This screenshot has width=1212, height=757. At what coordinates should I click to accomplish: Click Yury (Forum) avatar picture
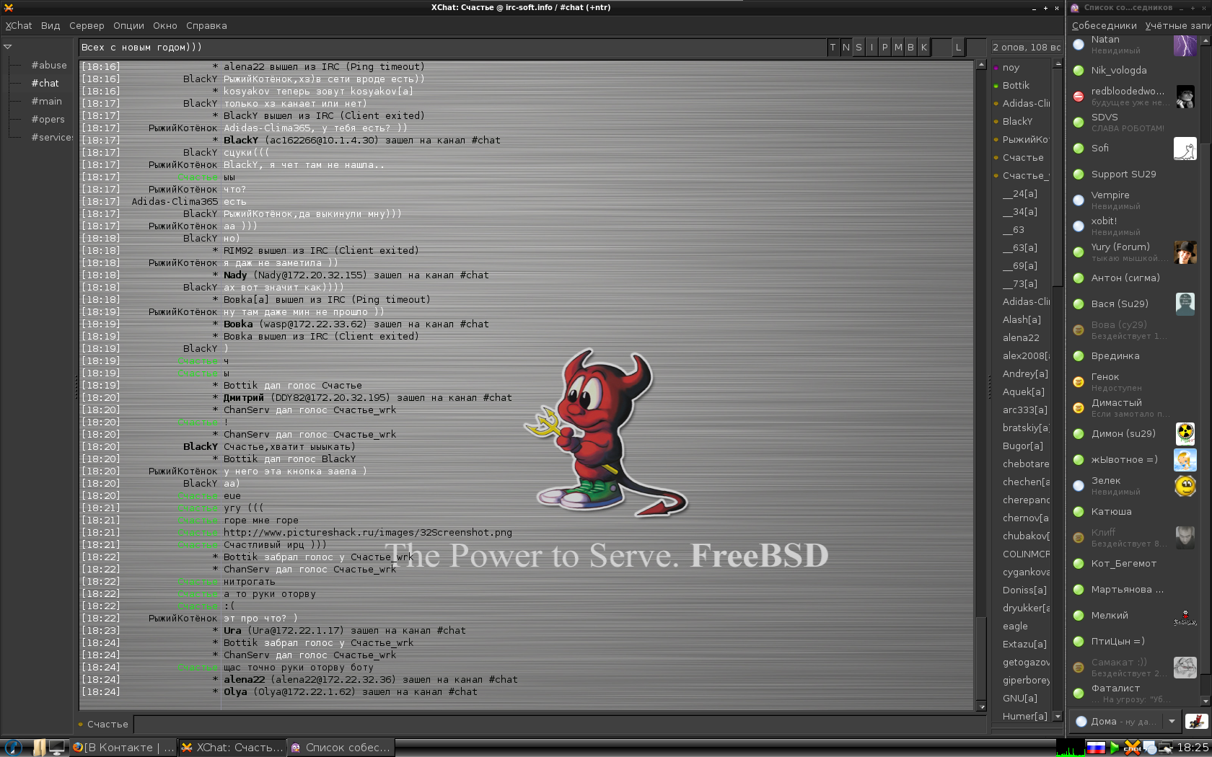tap(1185, 252)
